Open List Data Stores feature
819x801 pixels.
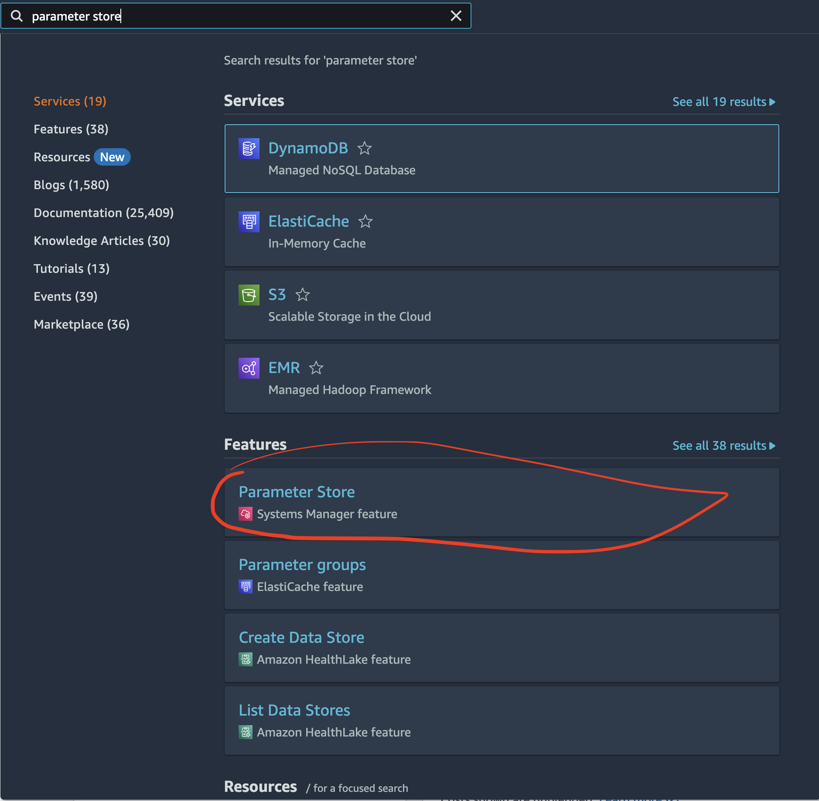[294, 710]
